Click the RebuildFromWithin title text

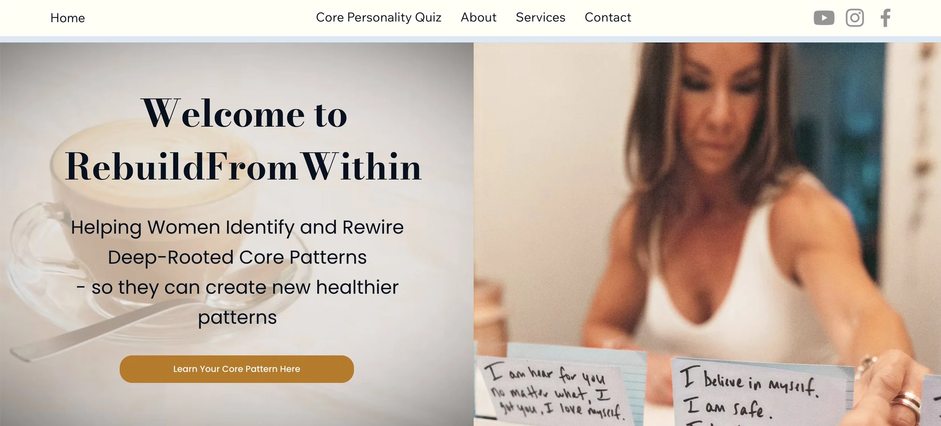[x=243, y=166]
